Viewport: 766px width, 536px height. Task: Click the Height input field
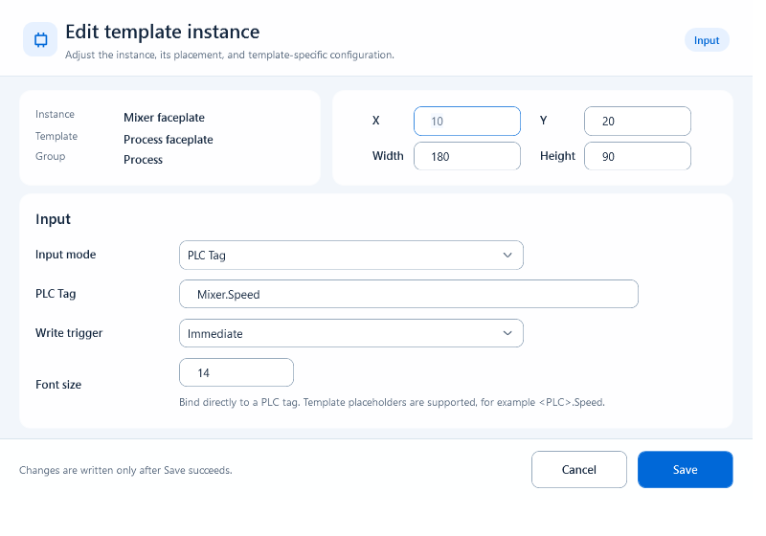tap(637, 156)
